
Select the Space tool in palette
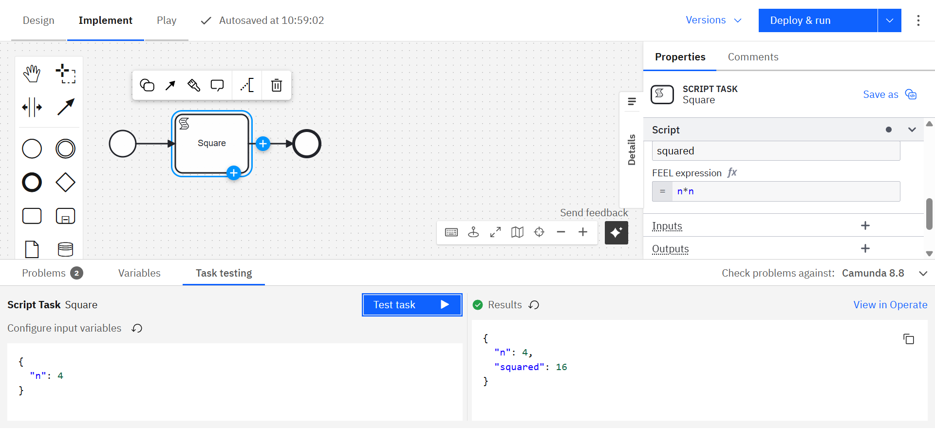pos(32,107)
